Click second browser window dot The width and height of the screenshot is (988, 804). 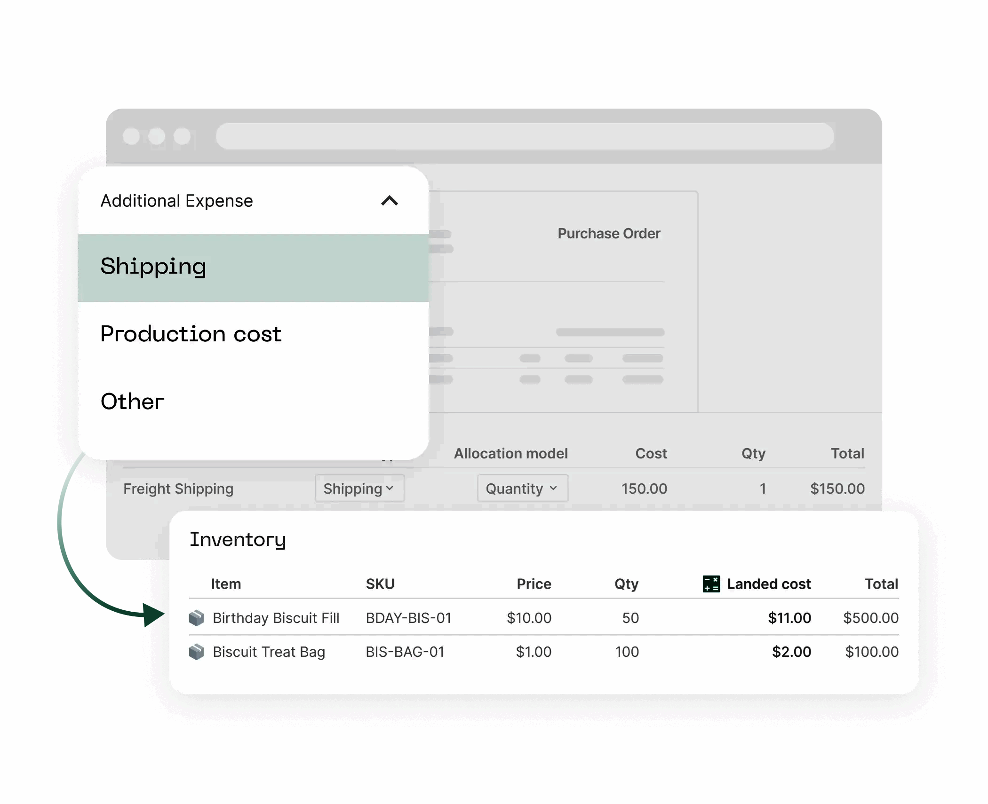pyautogui.click(x=157, y=136)
